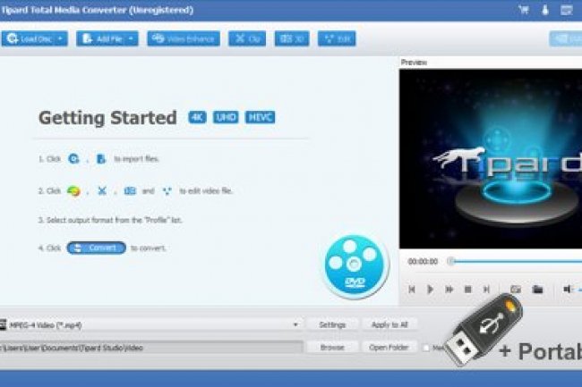Screen dimensions: 582x387
Task: Expand the Load Disc dropdown arrow
Action: click(61, 38)
